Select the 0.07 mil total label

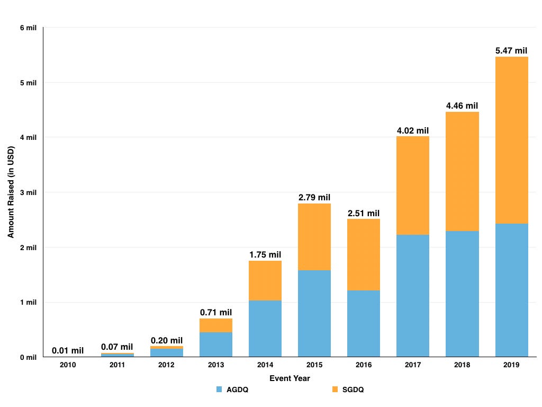click(117, 347)
